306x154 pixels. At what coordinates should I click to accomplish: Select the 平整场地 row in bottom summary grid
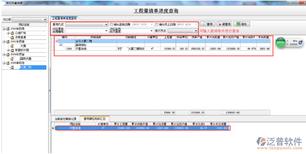(143, 128)
